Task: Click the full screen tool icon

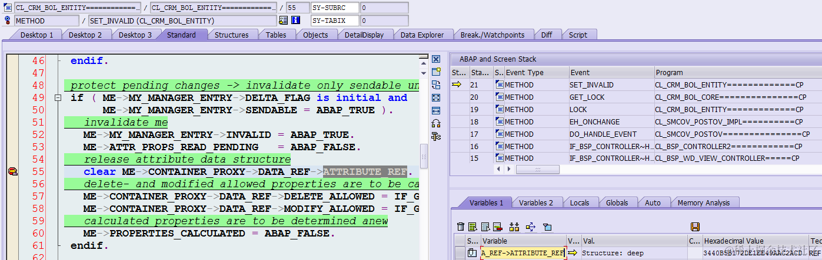Action: 436,97
